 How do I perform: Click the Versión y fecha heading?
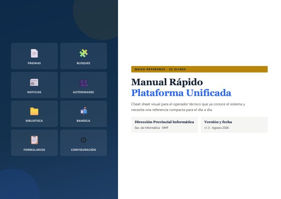(x=218, y=122)
